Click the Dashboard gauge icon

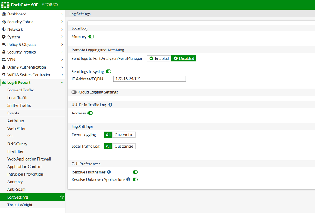point(4,14)
